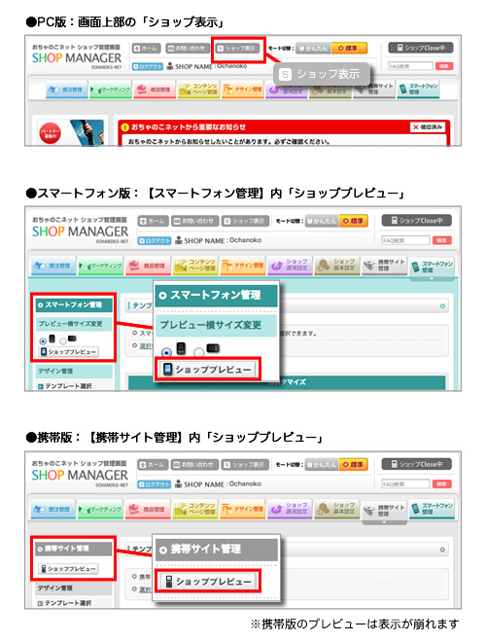Dismiss the notice with the 確認済み button

pos(427,127)
